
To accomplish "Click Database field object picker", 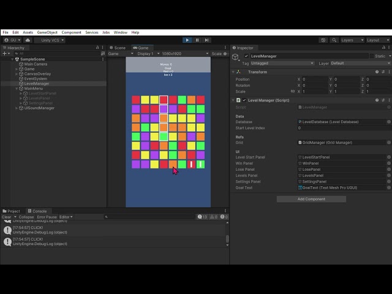I will (x=389, y=122).
